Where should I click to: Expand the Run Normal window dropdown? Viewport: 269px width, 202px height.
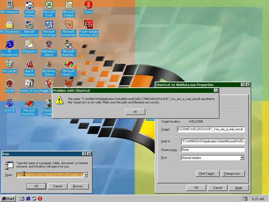point(242,158)
